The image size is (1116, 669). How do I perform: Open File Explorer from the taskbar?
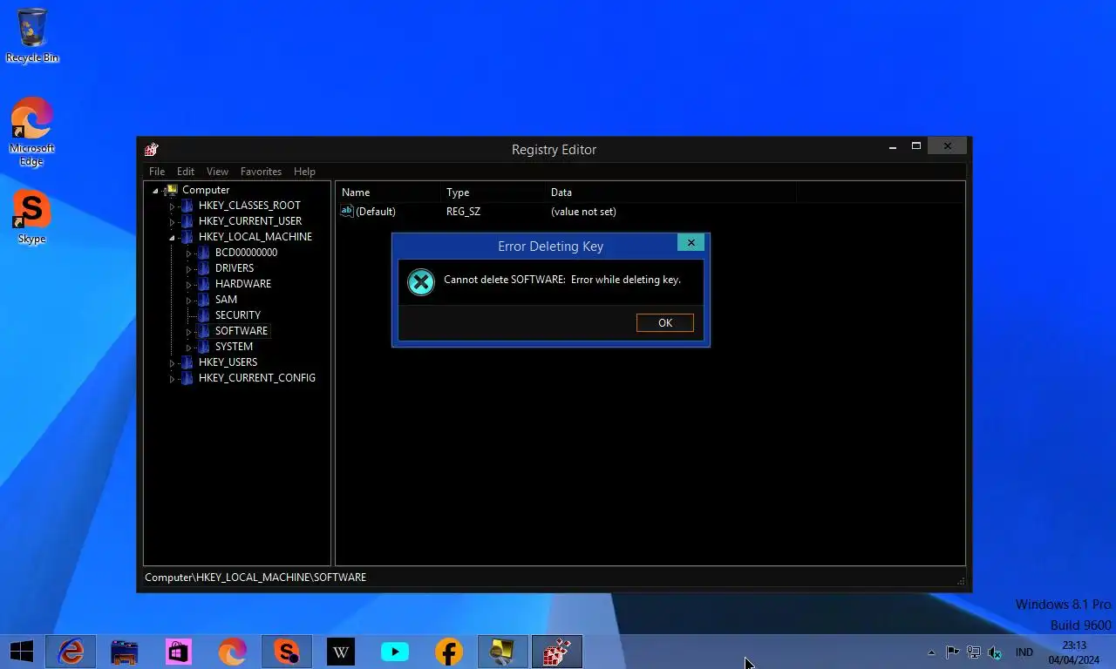click(125, 652)
